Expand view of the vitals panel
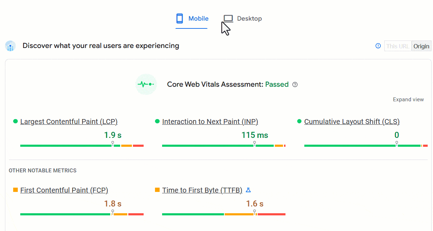Image resolution: width=433 pixels, height=231 pixels. click(408, 100)
